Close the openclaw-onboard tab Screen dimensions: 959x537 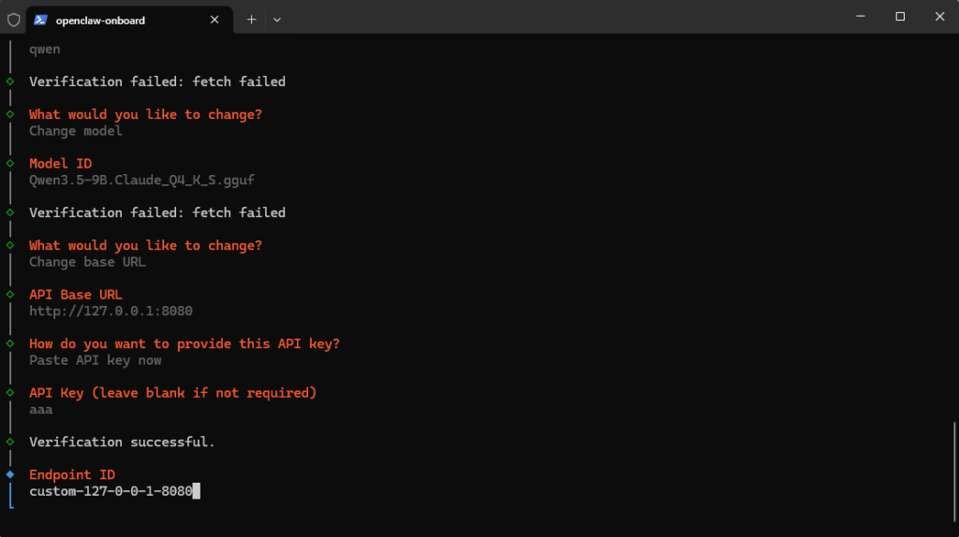[214, 20]
